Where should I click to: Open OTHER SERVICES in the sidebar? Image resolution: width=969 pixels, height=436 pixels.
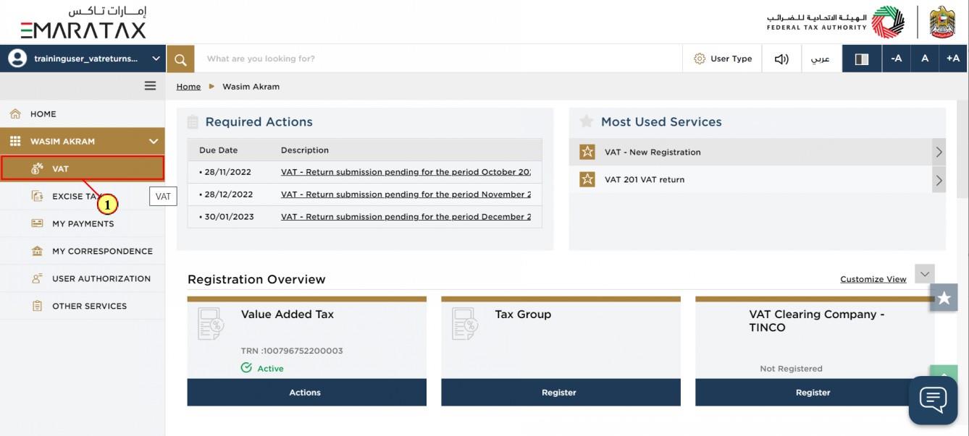point(83,306)
